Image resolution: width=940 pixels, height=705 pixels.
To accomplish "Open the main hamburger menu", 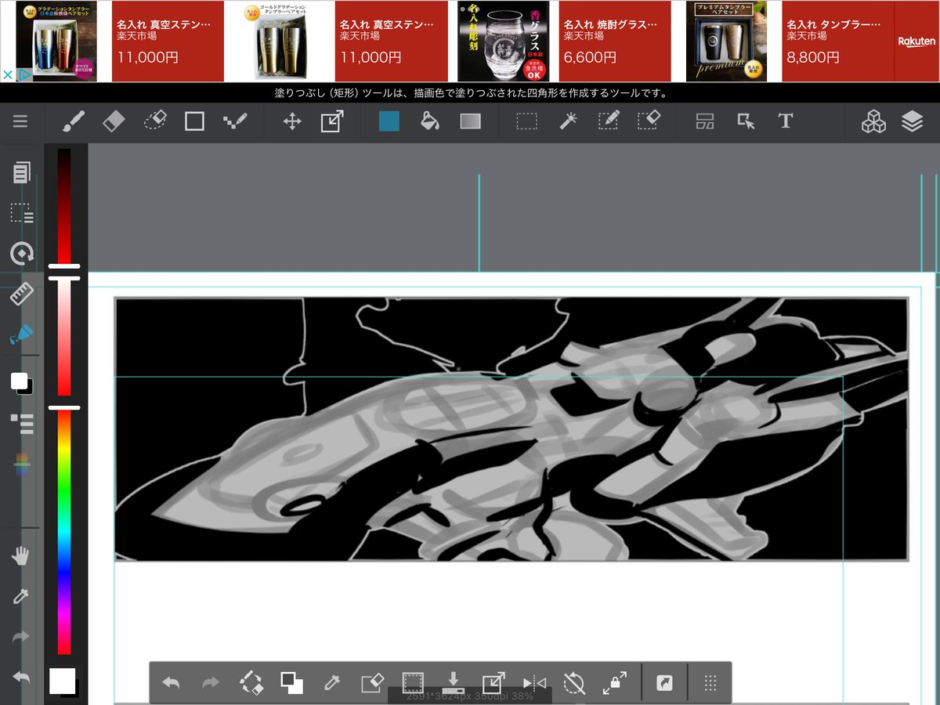I will [21, 121].
